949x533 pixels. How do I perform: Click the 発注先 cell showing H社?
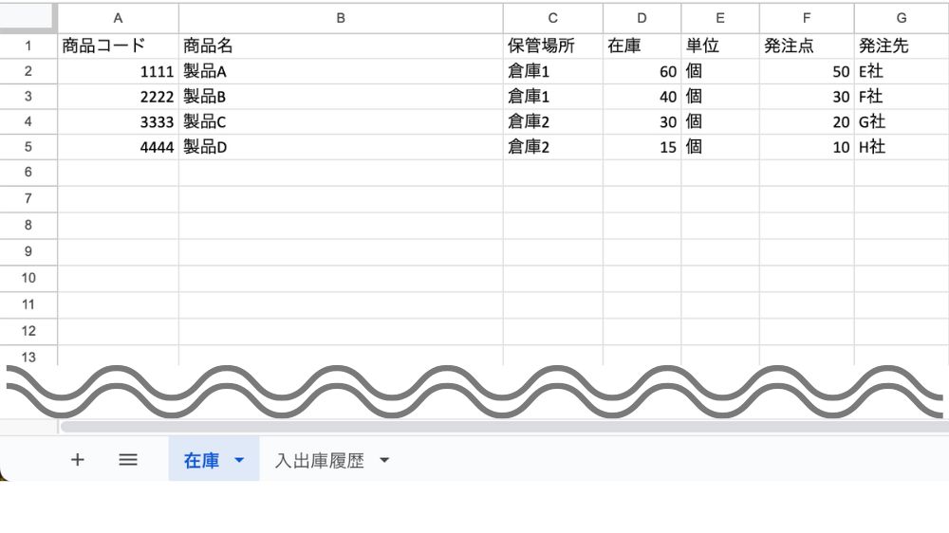(x=901, y=147)
